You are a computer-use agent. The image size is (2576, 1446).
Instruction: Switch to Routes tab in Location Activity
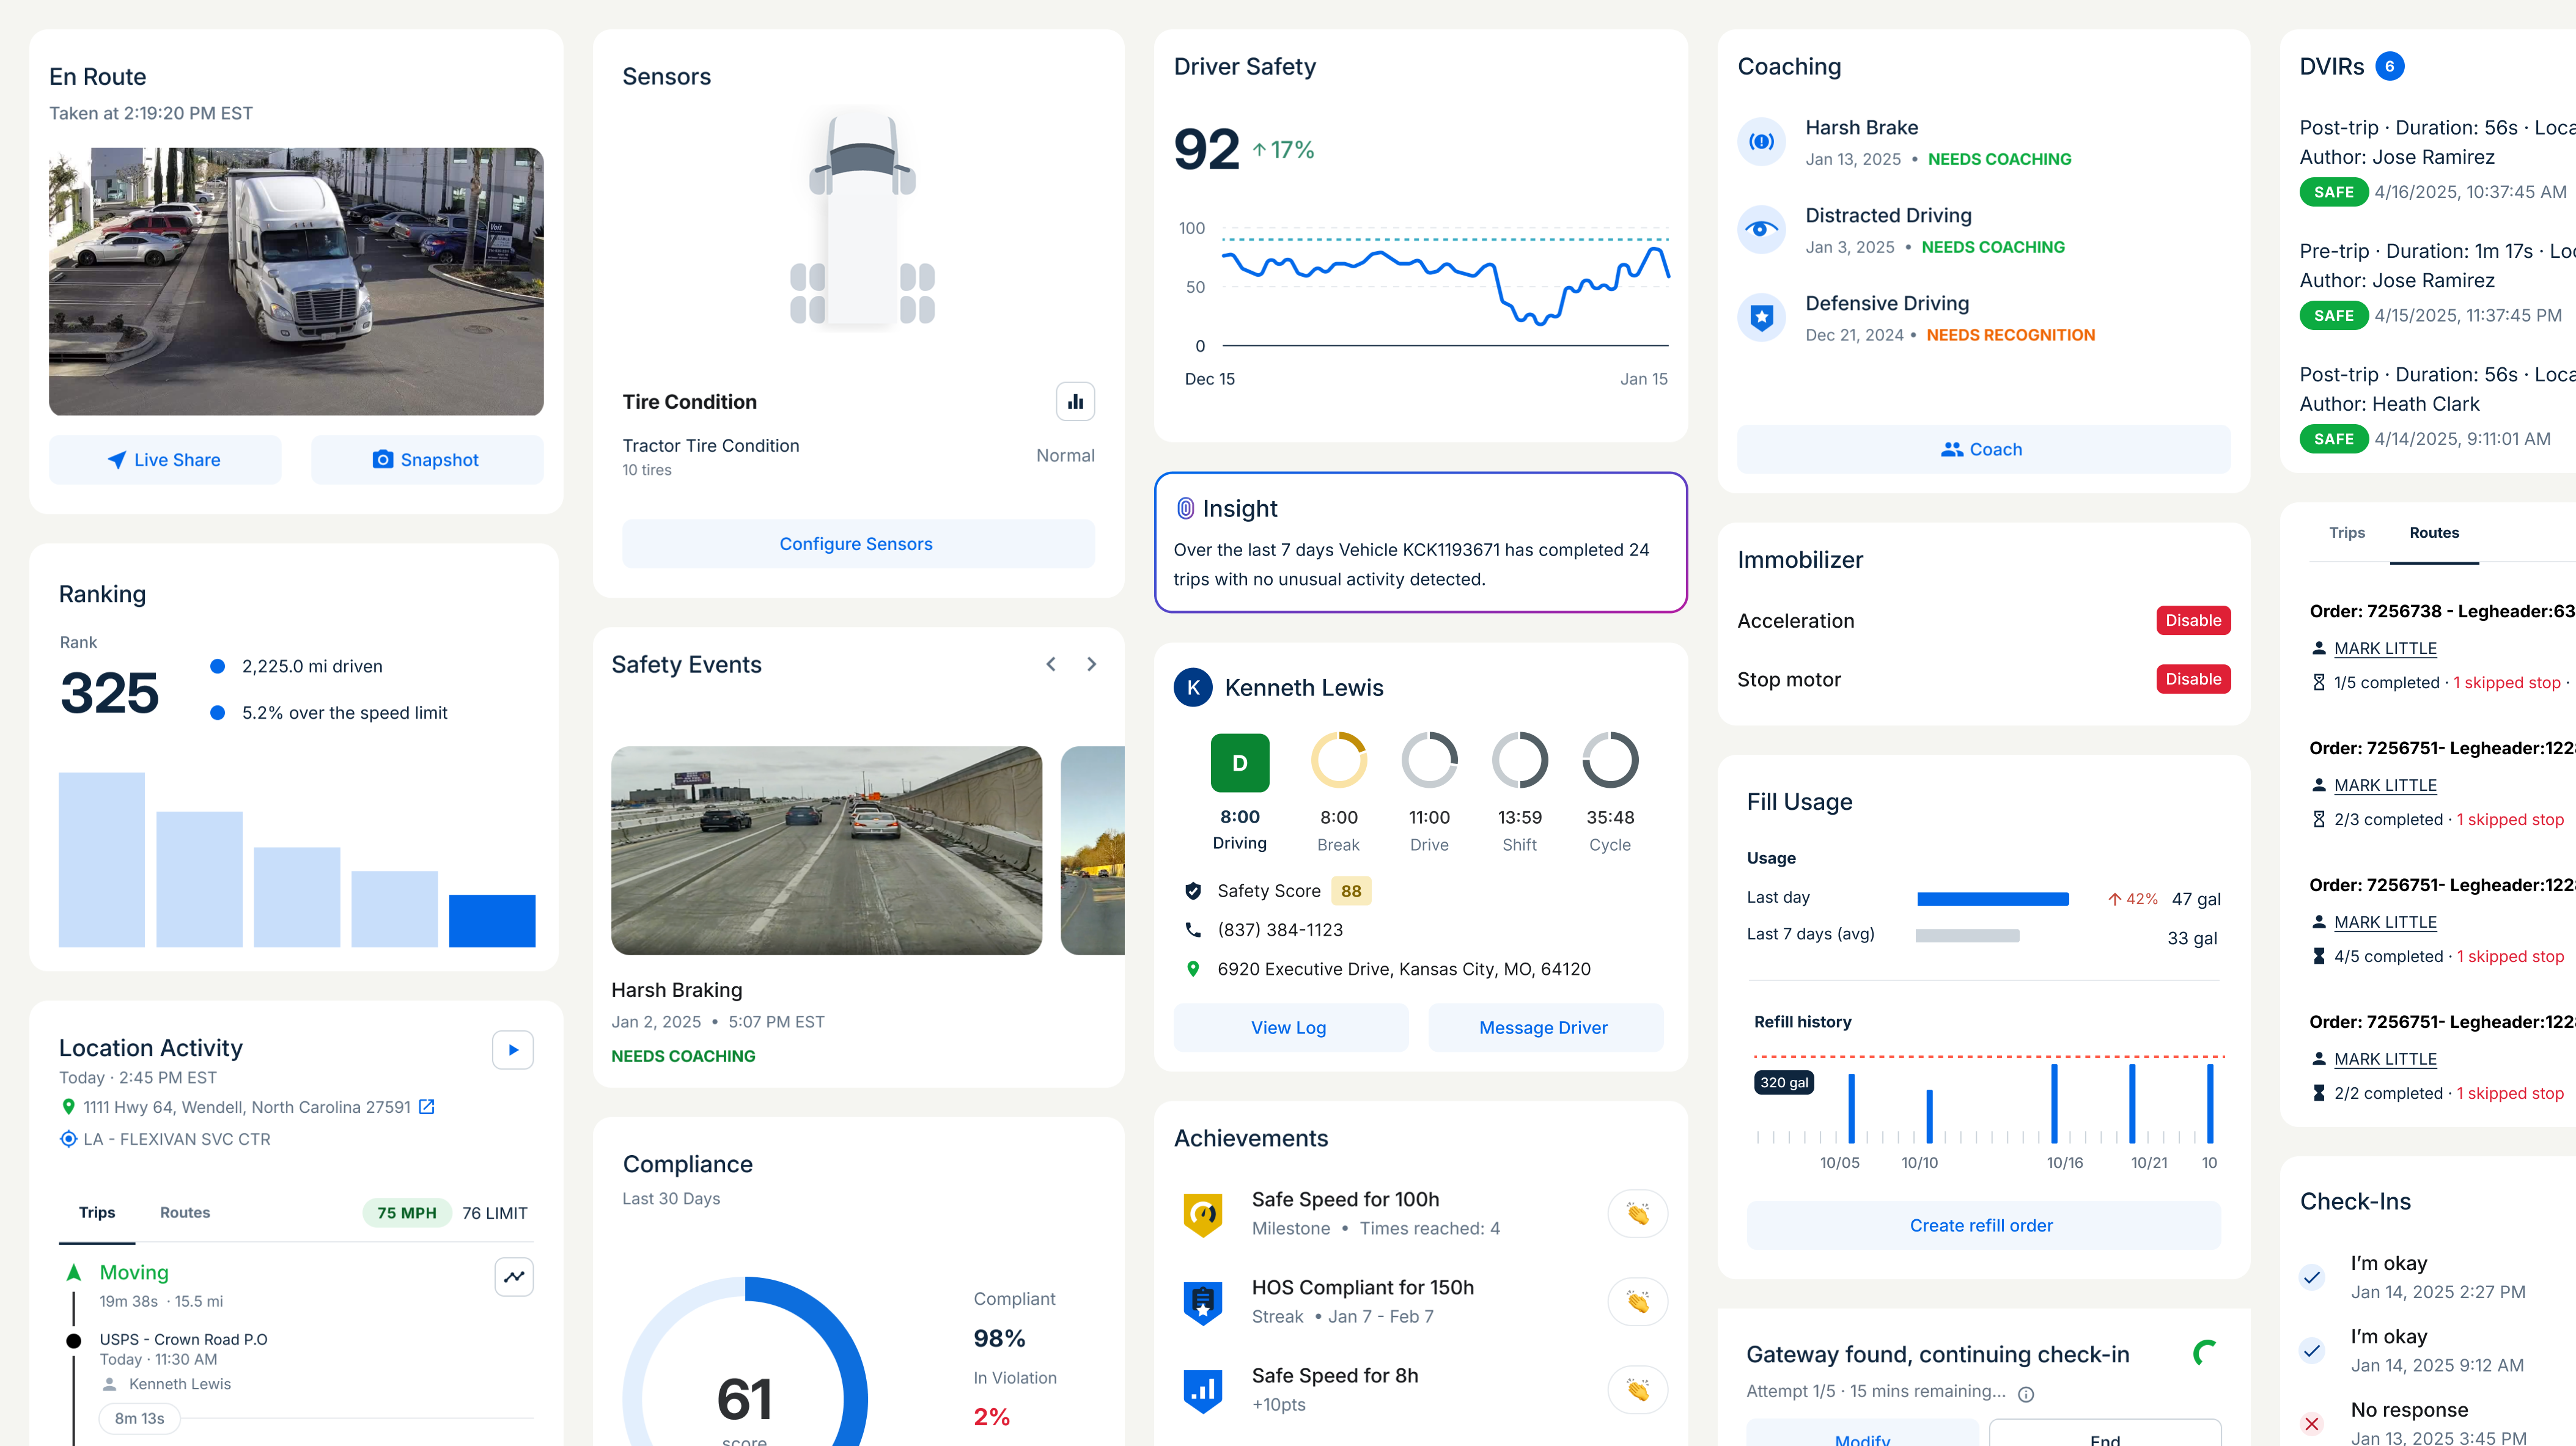click(x=185, y=1212)
